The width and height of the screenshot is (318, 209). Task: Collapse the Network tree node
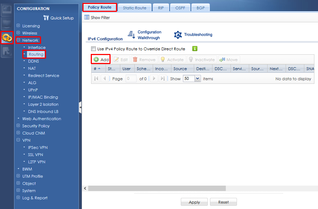tap(18, 40)
